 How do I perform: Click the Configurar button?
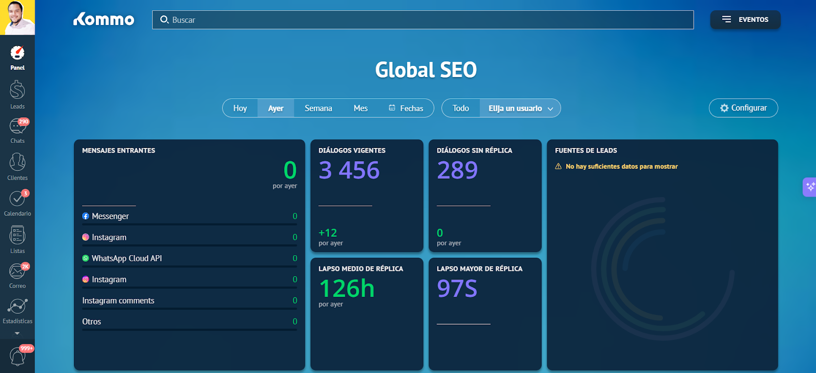point(744,108)
